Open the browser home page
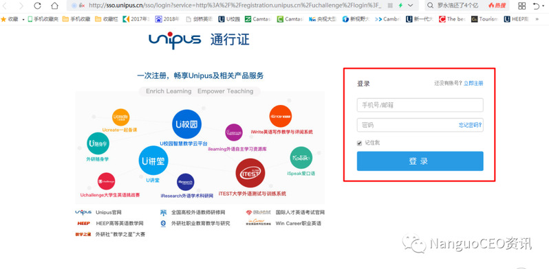The width and height of the screenshot is (549, 269). 54,5
